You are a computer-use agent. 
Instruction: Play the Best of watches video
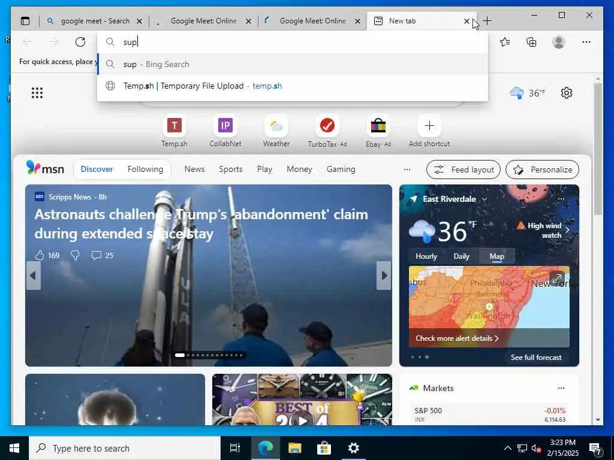tap(302, 420)
